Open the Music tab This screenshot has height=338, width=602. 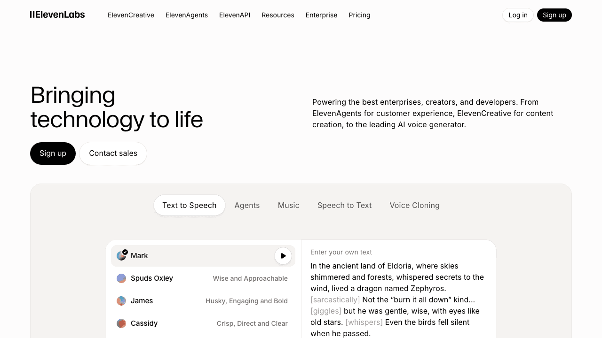coord(288,205)
